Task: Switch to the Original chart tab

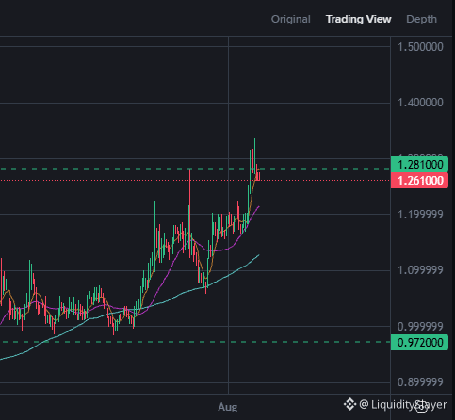Action: [291, 19]
